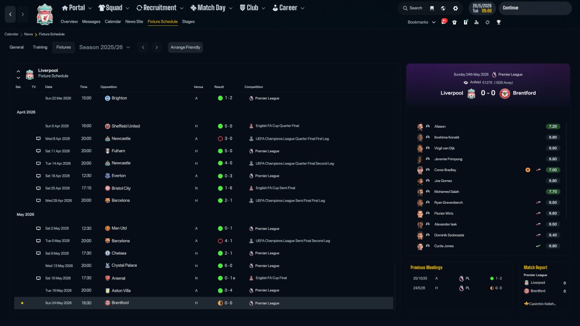Click Arrange Friendly button
580x326 pixels.
click(185, 48)
